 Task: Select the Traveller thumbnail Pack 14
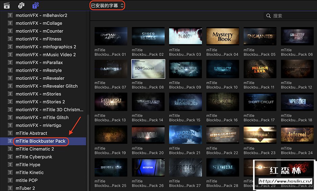(x=148, y=102)
